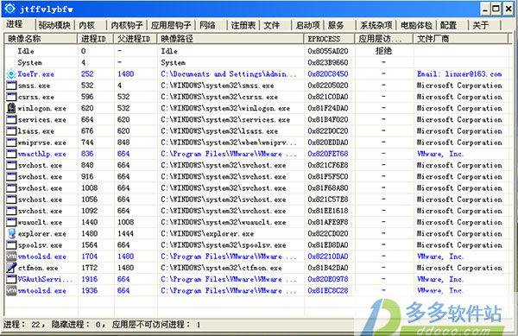Select the Idle process name
518x336 pixels.
25,51
